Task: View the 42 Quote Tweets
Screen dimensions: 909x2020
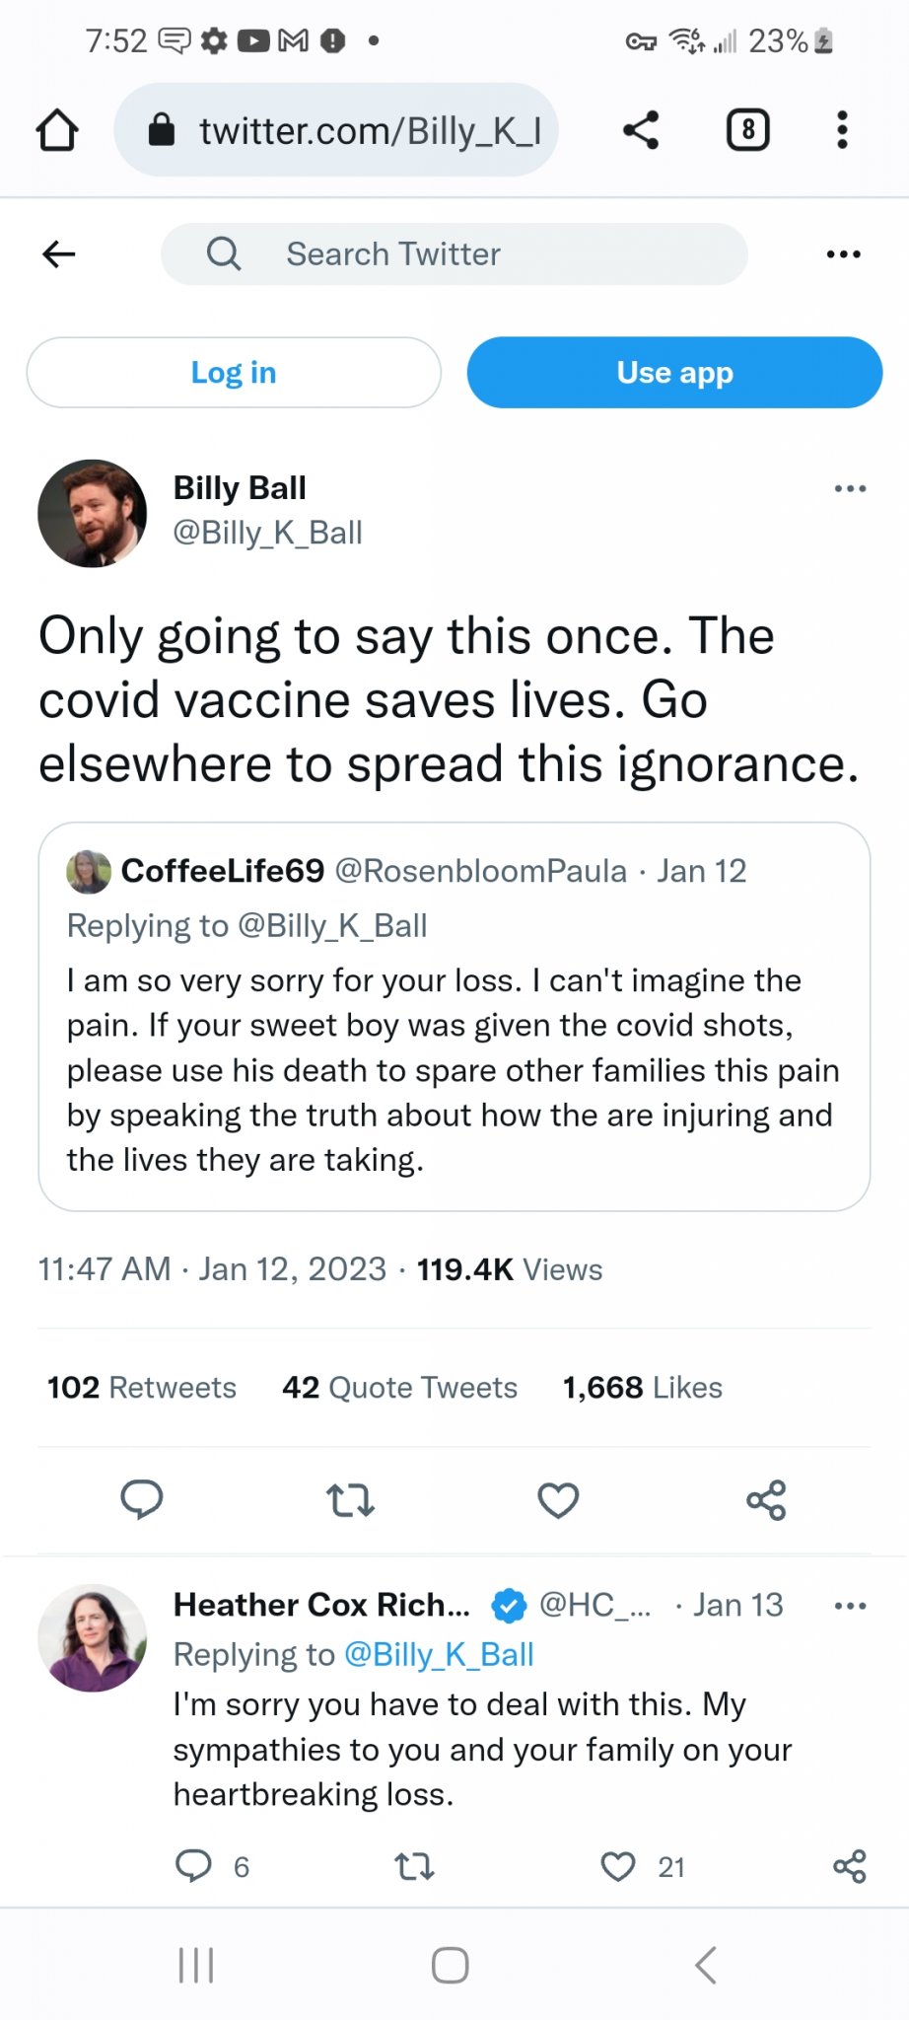Action: pos(399,1388)
